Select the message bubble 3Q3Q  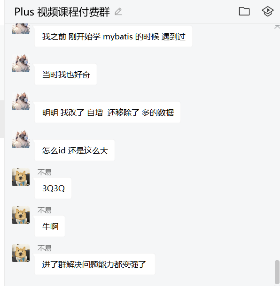click(53, 188)
